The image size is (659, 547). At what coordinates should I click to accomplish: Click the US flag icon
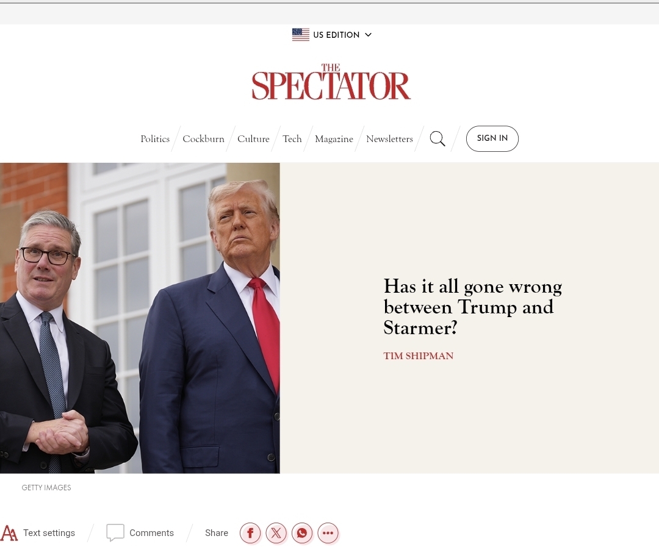tap(300, 34)
